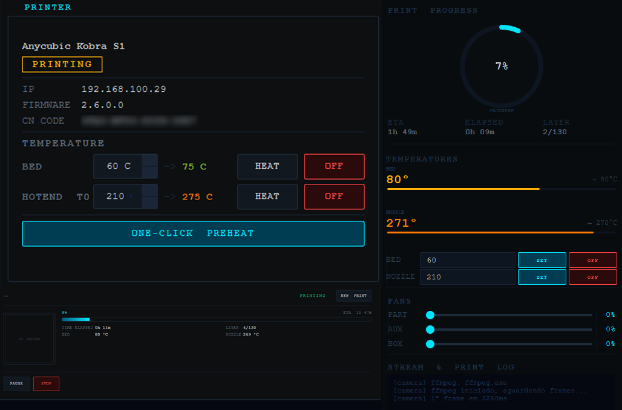This screenshot has height=410, width=622.
Task: Click the No Preview thumbnail box
Action: coord(30,339)
